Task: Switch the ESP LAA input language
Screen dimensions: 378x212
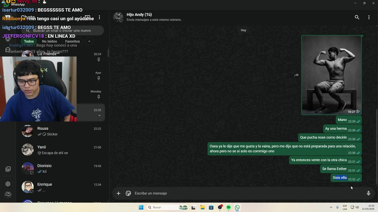Action: [345, 207]
